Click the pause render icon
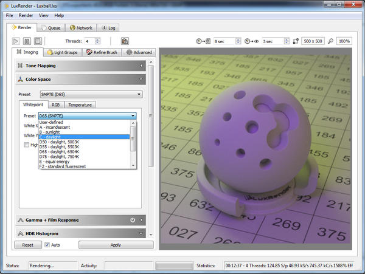Screen dimensions: 365x274 pos(27,41)
